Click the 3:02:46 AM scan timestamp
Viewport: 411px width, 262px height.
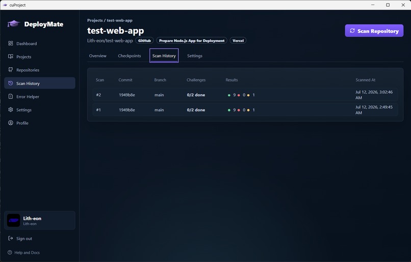click(374, 95)
